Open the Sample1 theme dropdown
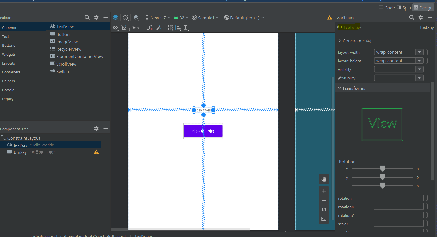Image resolution: width=437 pixels, height=237 pixels. (205, 18)
